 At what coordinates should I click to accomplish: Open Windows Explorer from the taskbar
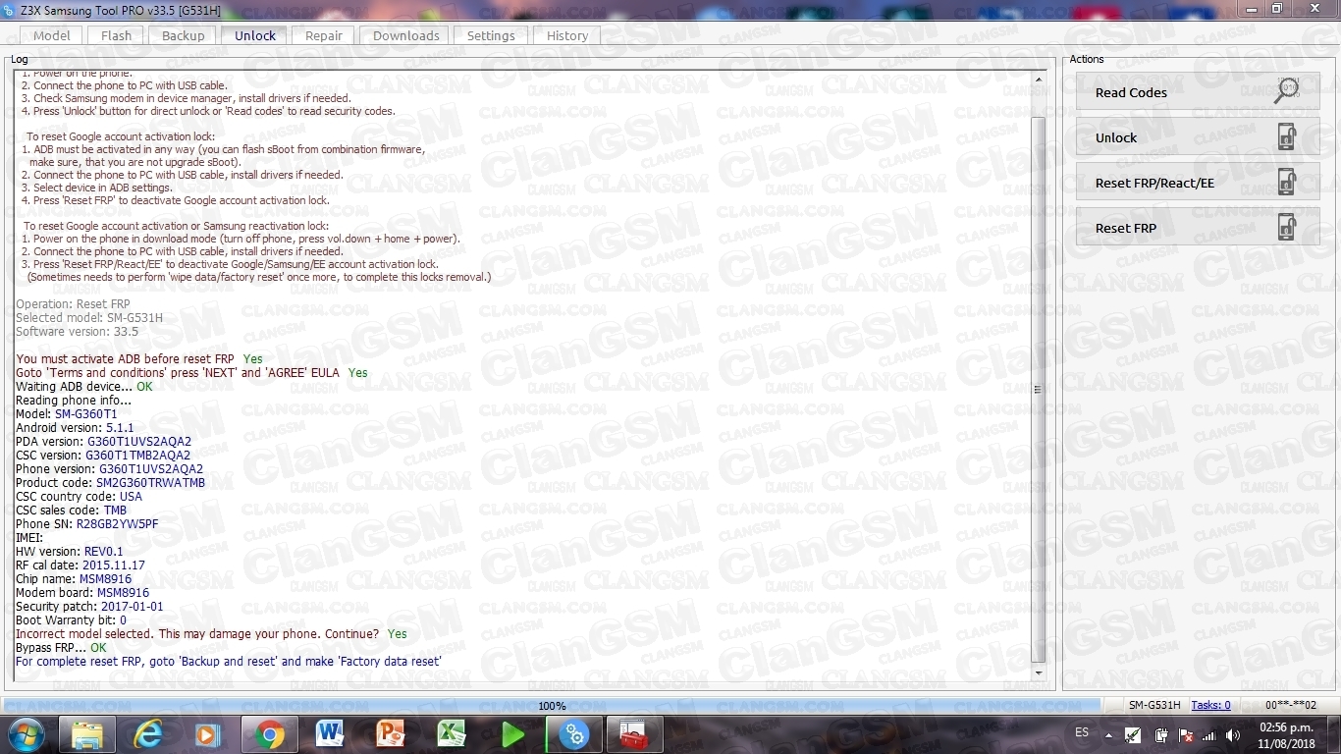[x=86, y=734]
